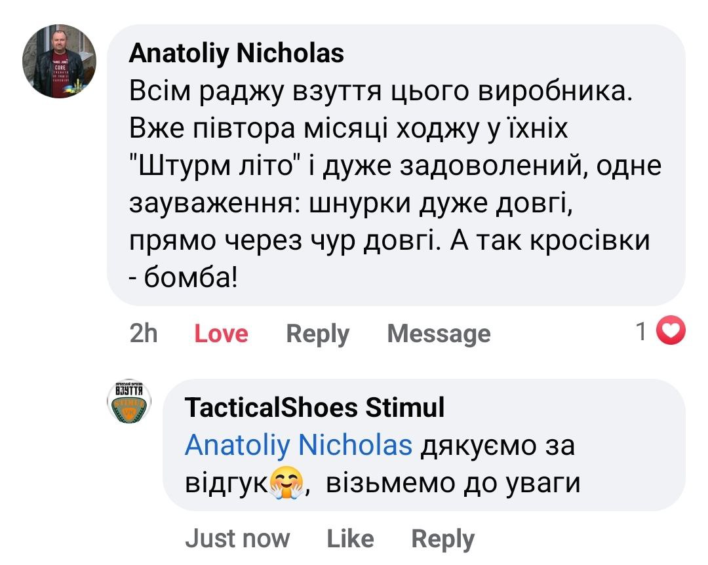This screenshot has height=565, width=708.
Task: Open Anatoliy Nicholas profile photo
Action: point(60,63)
